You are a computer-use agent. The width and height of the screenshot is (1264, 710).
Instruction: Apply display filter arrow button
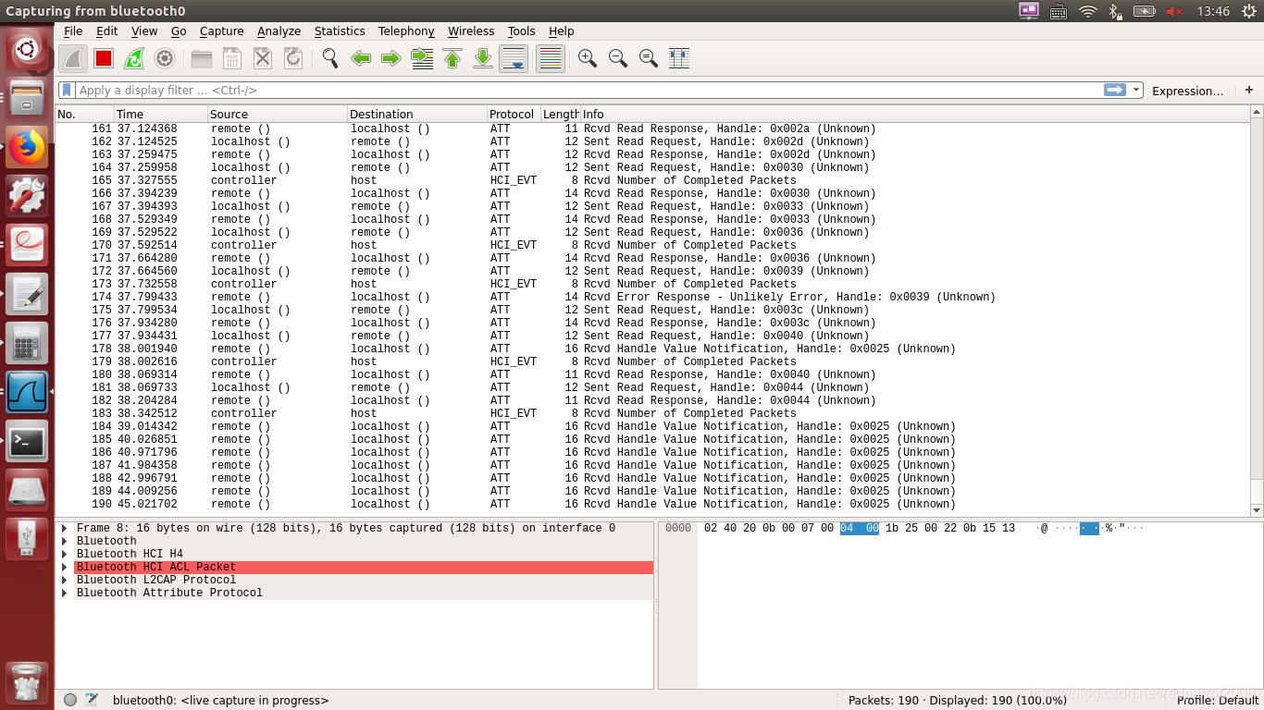pyautogui.click(x=1115, y=90)
